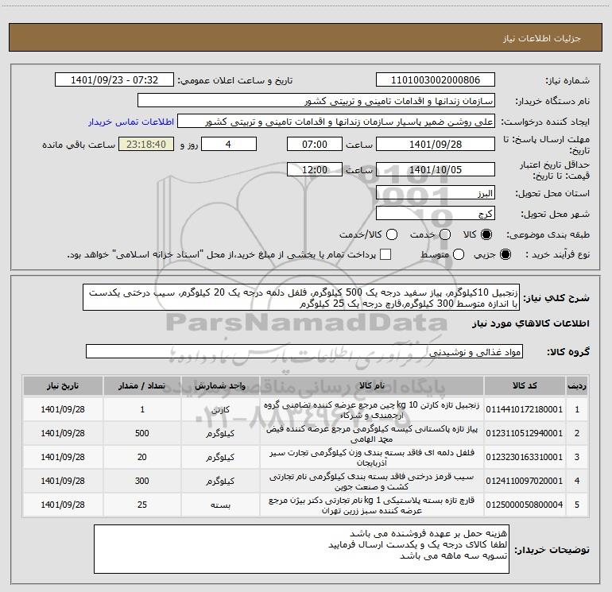Click quantity 25 in the mushroom row

tap(142, 505)
